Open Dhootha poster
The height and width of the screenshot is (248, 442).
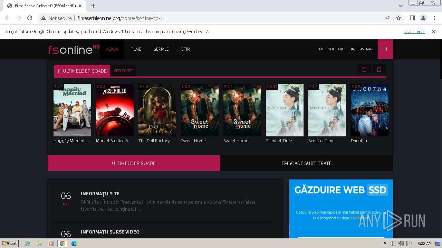coord(369,110)
